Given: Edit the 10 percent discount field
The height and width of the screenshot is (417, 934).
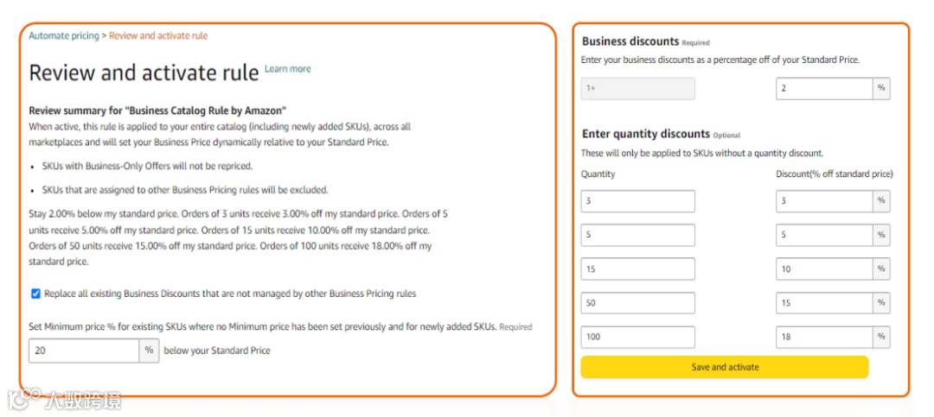Looking at the screenshot, I should point(824,269).
